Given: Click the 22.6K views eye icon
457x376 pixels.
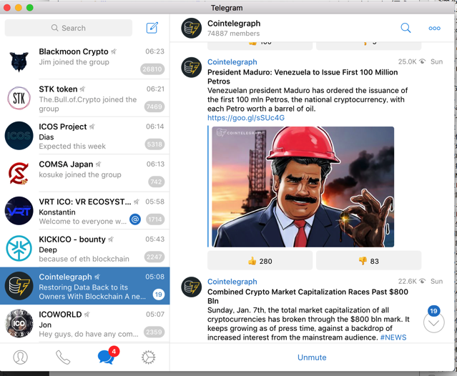Looking at the screenshot, I should click(x=422, y=281).
